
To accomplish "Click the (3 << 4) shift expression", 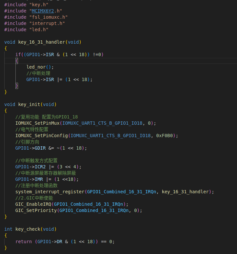I will pyautogui.click(x=68, y=167).
